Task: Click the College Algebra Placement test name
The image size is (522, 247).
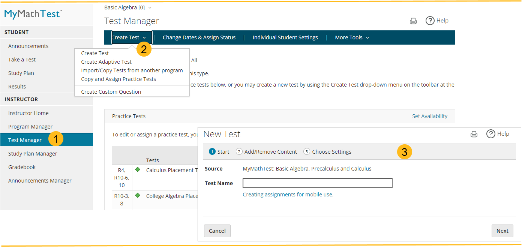Action: click(x=172, y=196)
